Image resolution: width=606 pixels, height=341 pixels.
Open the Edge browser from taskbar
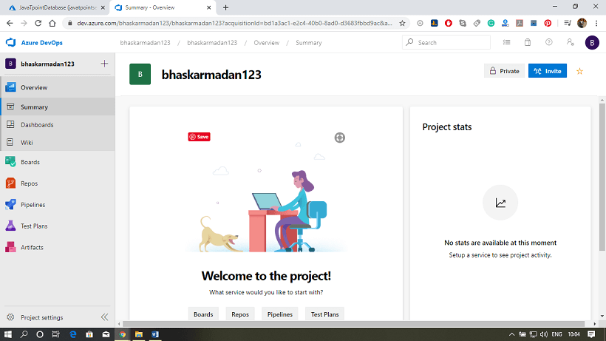click(72, 334)
